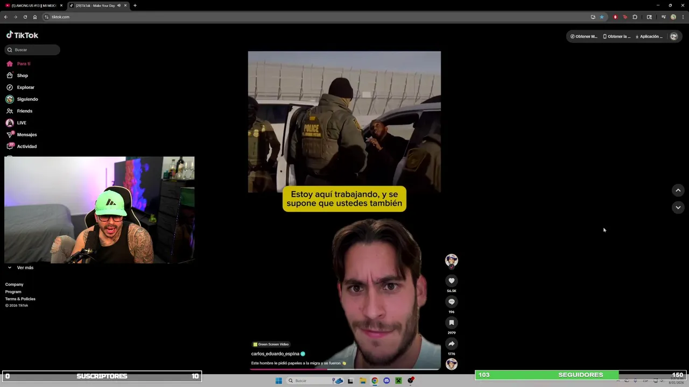Screen dimensions: 689x387
Task: Select Explorar in the sidebar
Action: [25, 87]
